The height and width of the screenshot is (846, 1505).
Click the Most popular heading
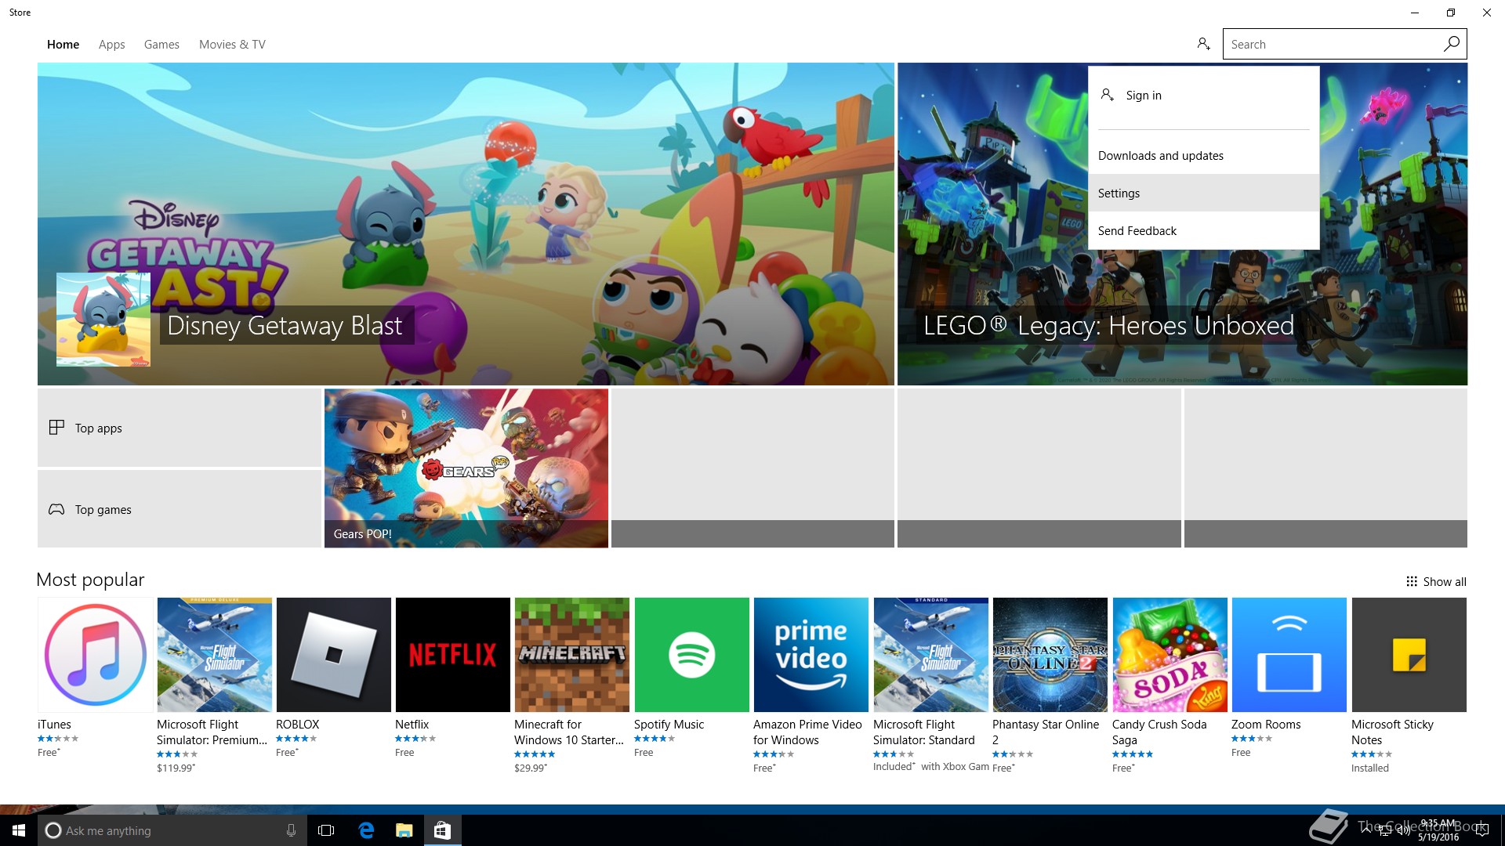point(90,580)
